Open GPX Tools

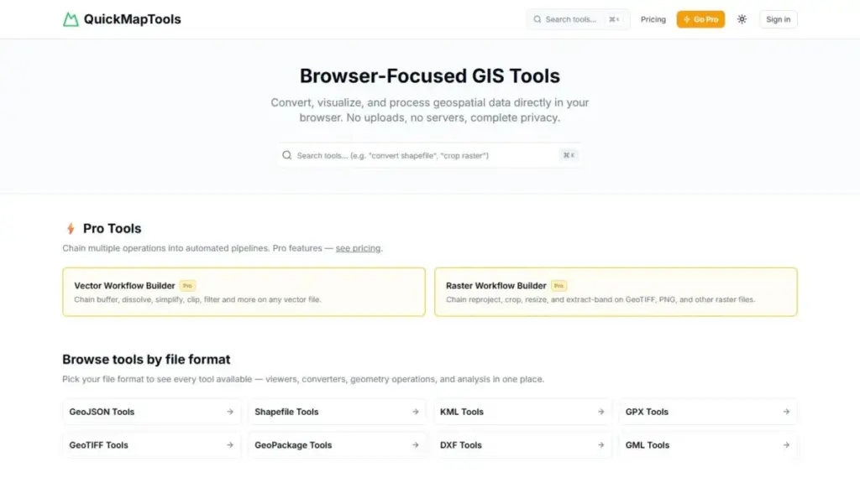(707, 412)
